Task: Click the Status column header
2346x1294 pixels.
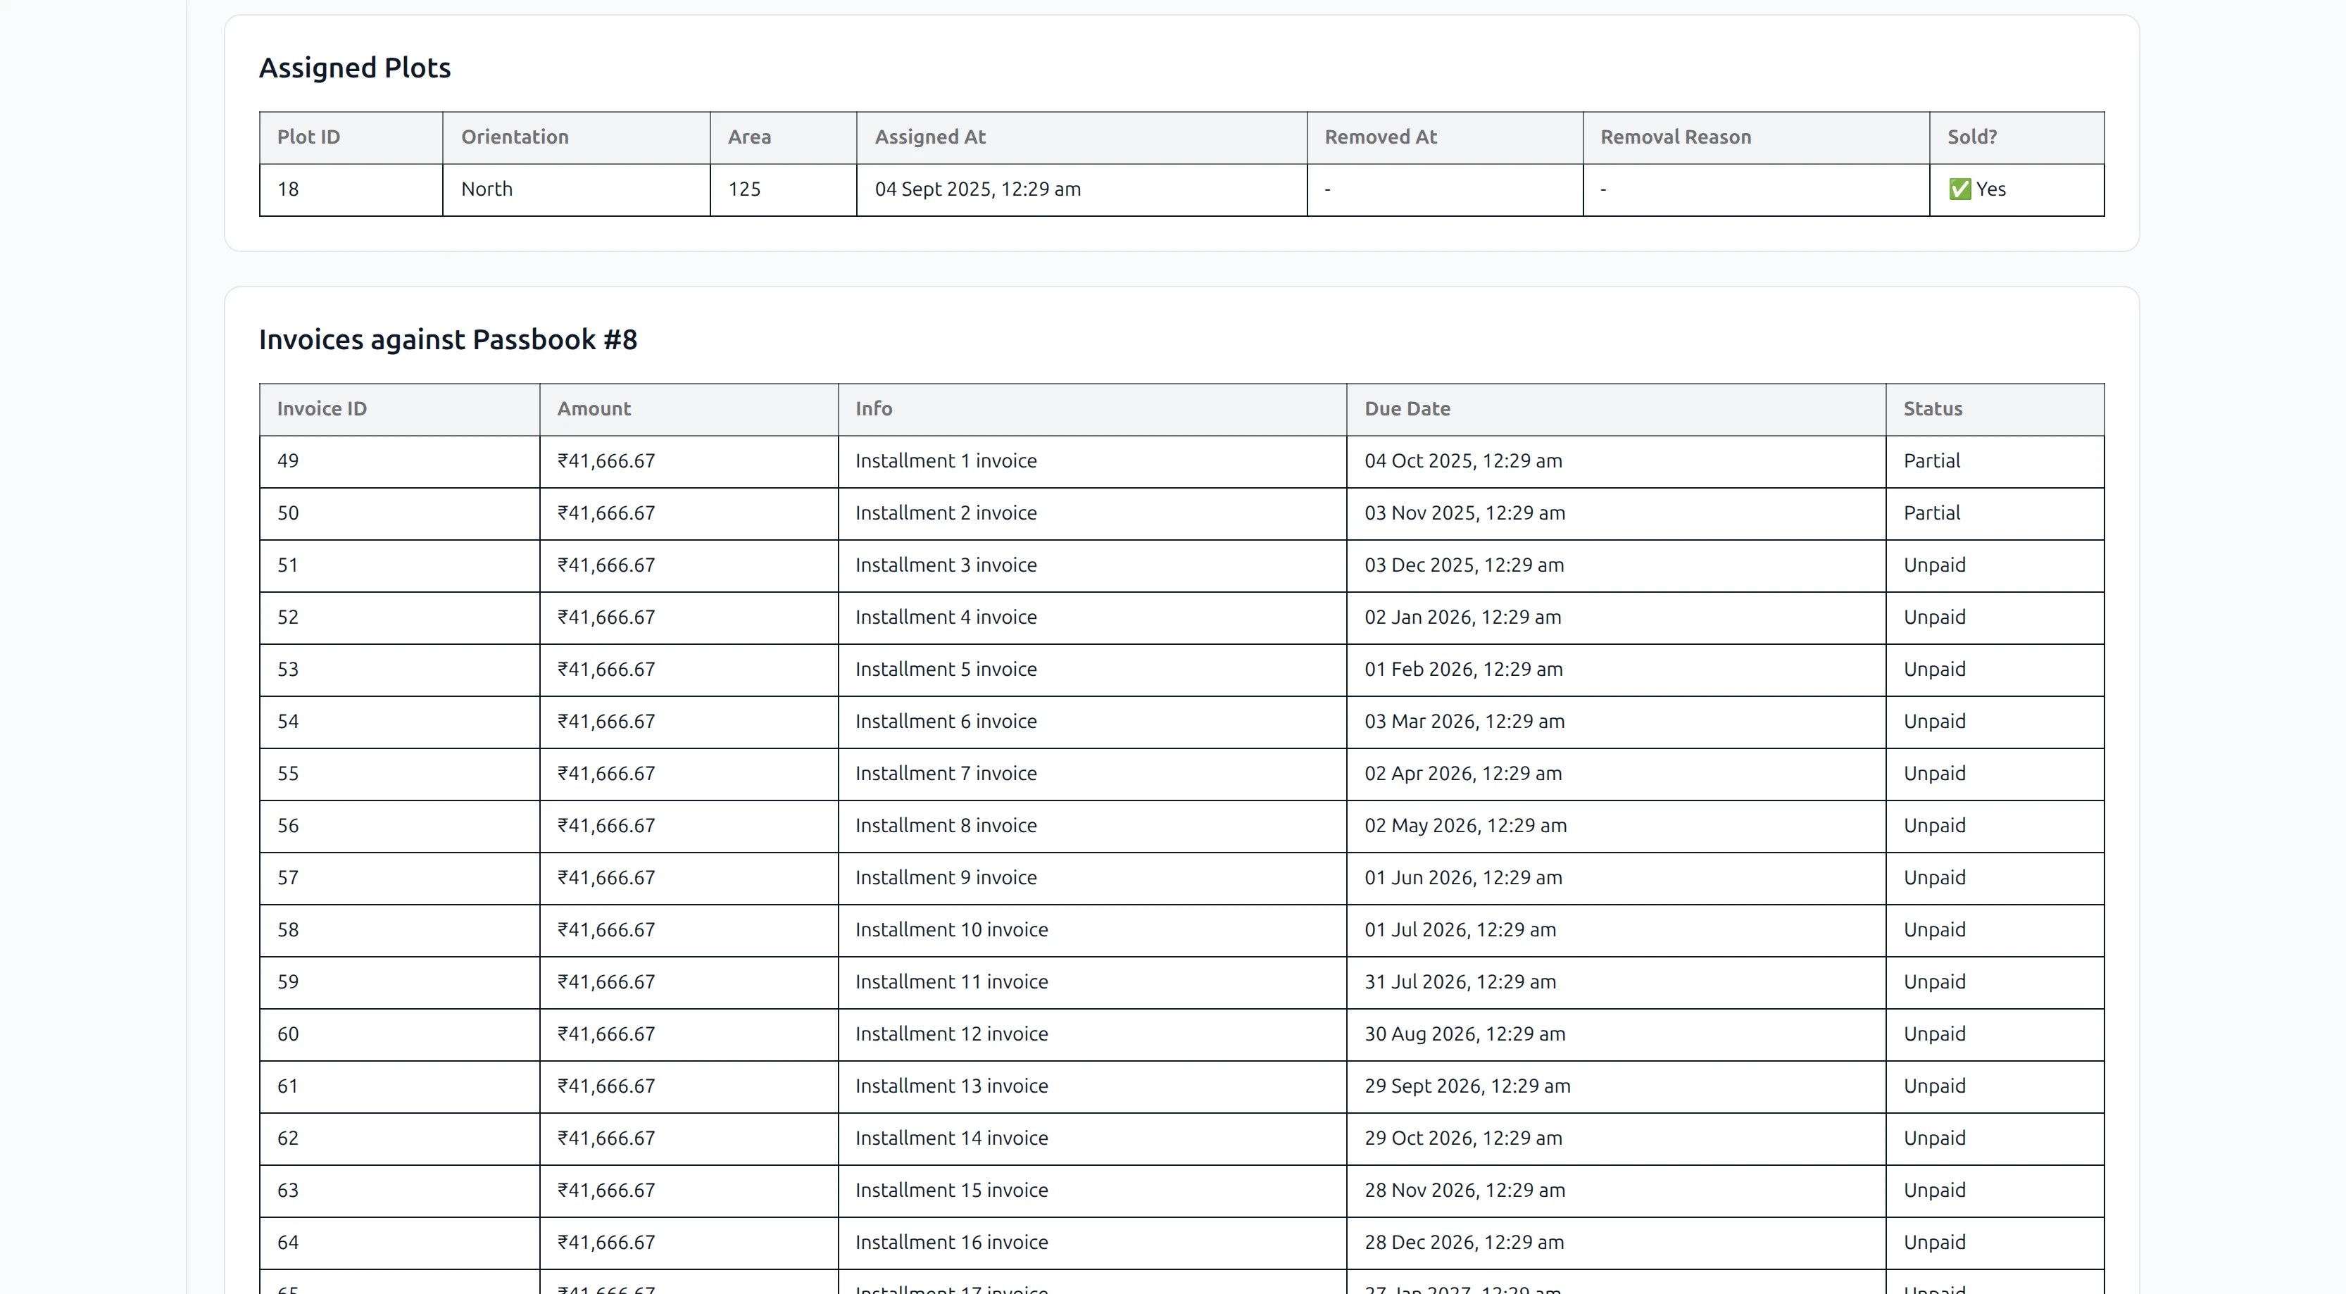Action: [x=1931, y=409]
